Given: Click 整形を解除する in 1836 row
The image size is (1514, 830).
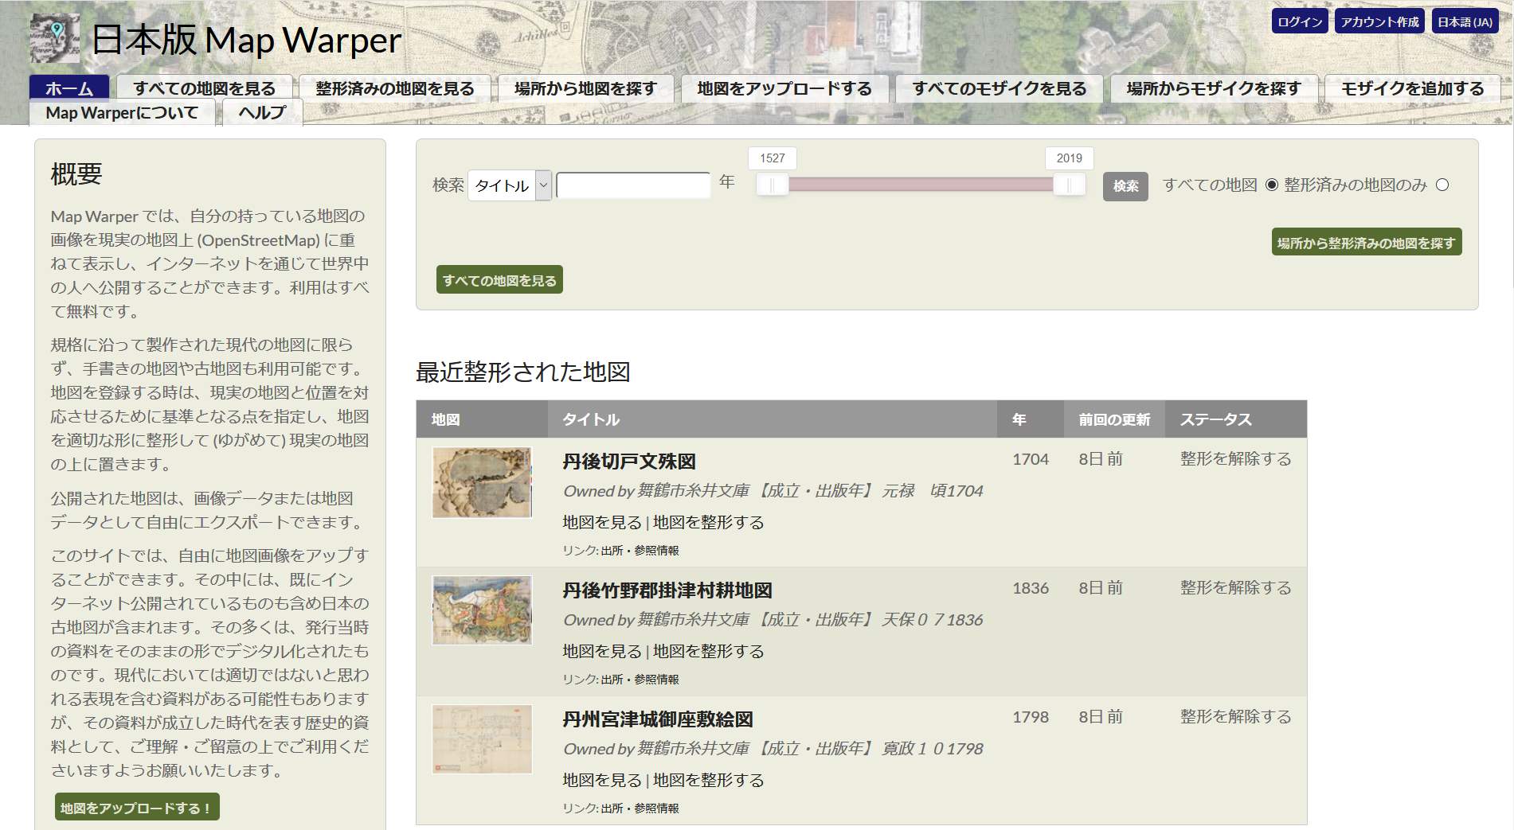Looking at the screenshot, I should (1235, 588).
